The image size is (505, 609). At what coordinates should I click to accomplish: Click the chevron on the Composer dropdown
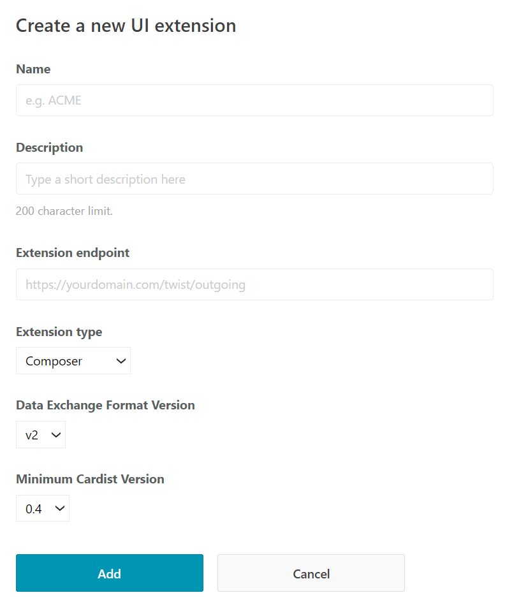(121, 360)
